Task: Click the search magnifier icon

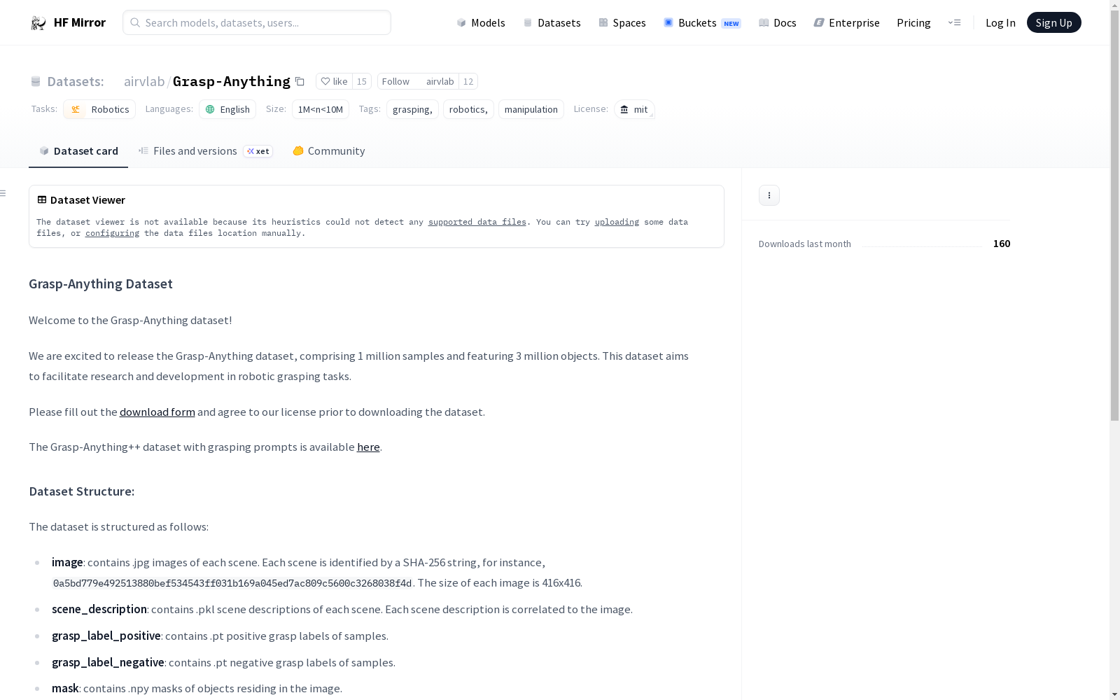Action: click(x=135, y=22)
